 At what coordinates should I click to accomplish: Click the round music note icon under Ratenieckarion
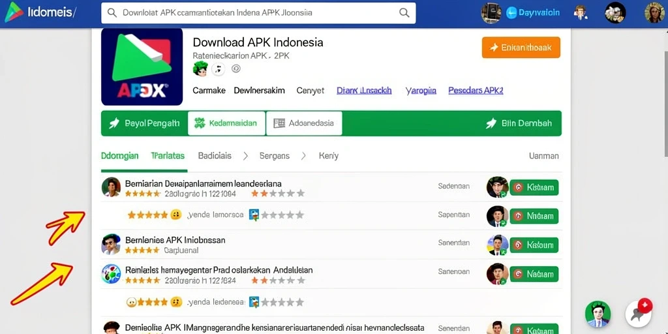[x=218, y=68]
